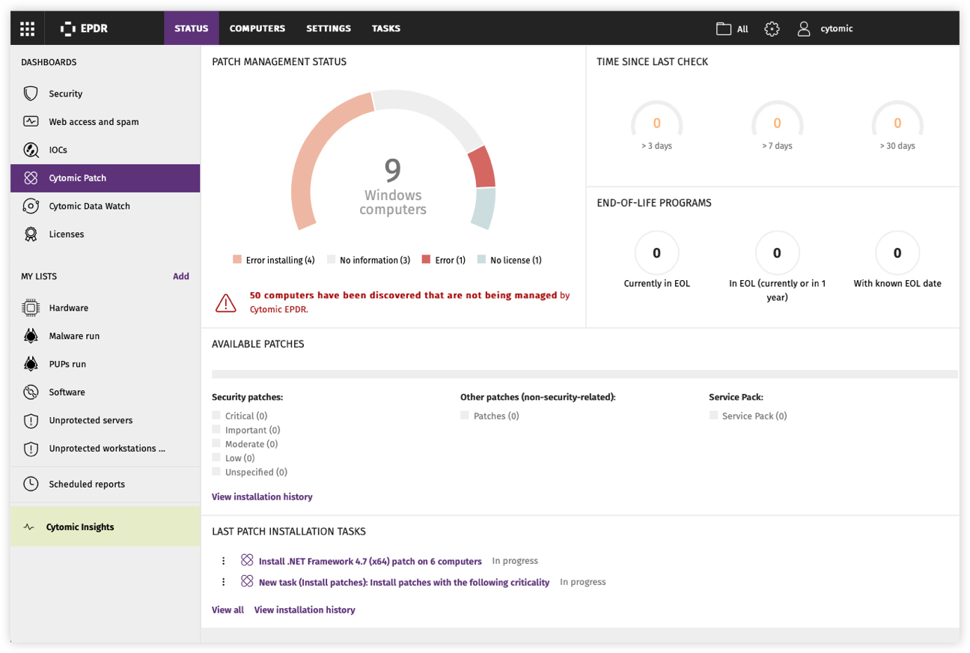Click the Security shield icon
970x653 pixels.
pyautogui.click(x=31, y=94)
